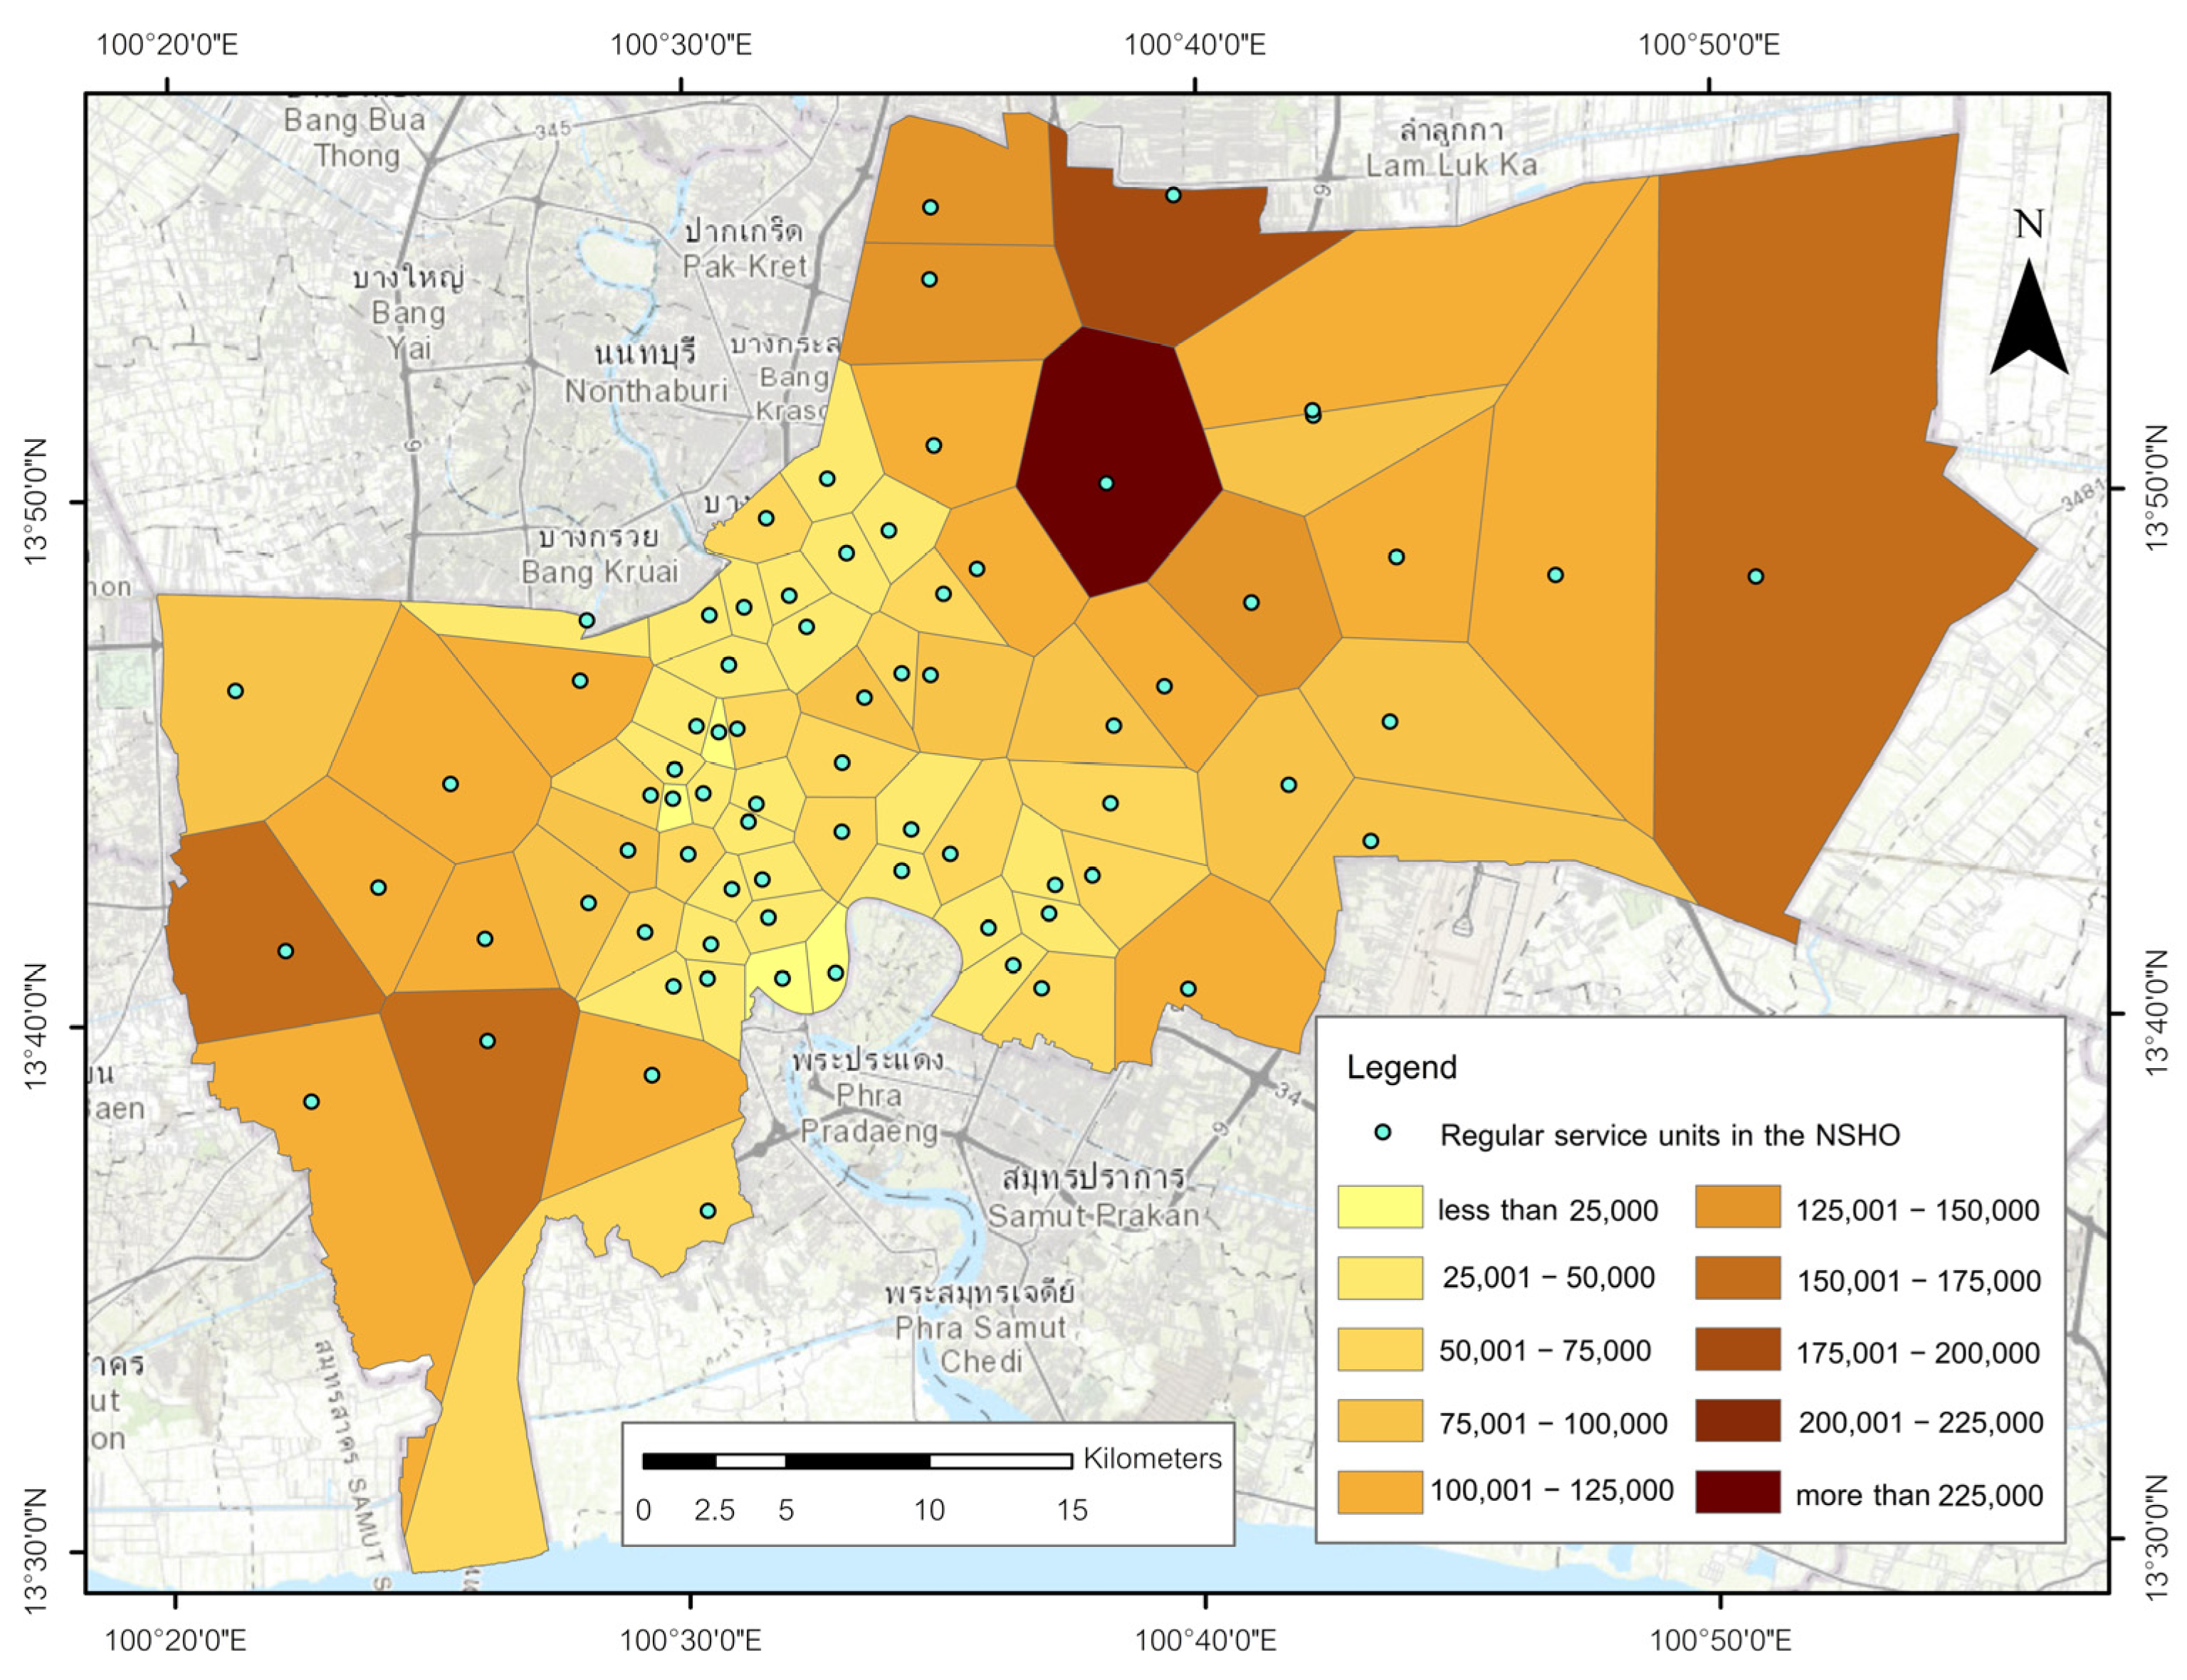The height and width of the screenshot is (1680, 2187).
Task: Click the black and white scale bar
Action: tap(856, 1461)
